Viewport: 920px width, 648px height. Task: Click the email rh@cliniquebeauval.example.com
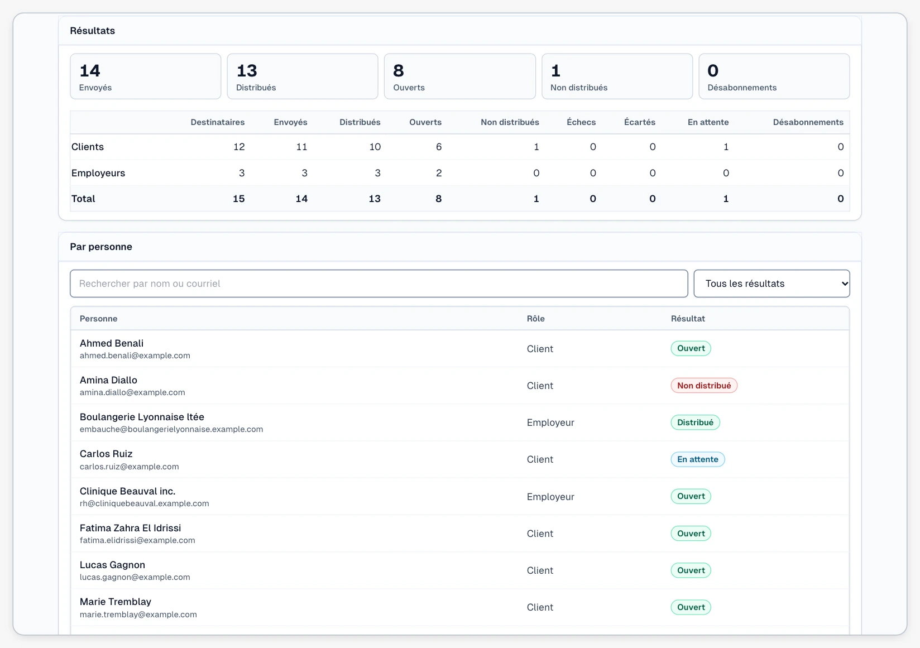(x=144, y=503)
